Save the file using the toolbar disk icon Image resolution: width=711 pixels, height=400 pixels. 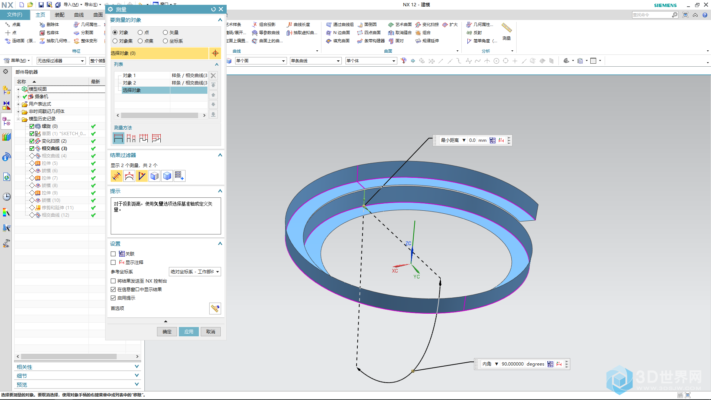point(41,4)
